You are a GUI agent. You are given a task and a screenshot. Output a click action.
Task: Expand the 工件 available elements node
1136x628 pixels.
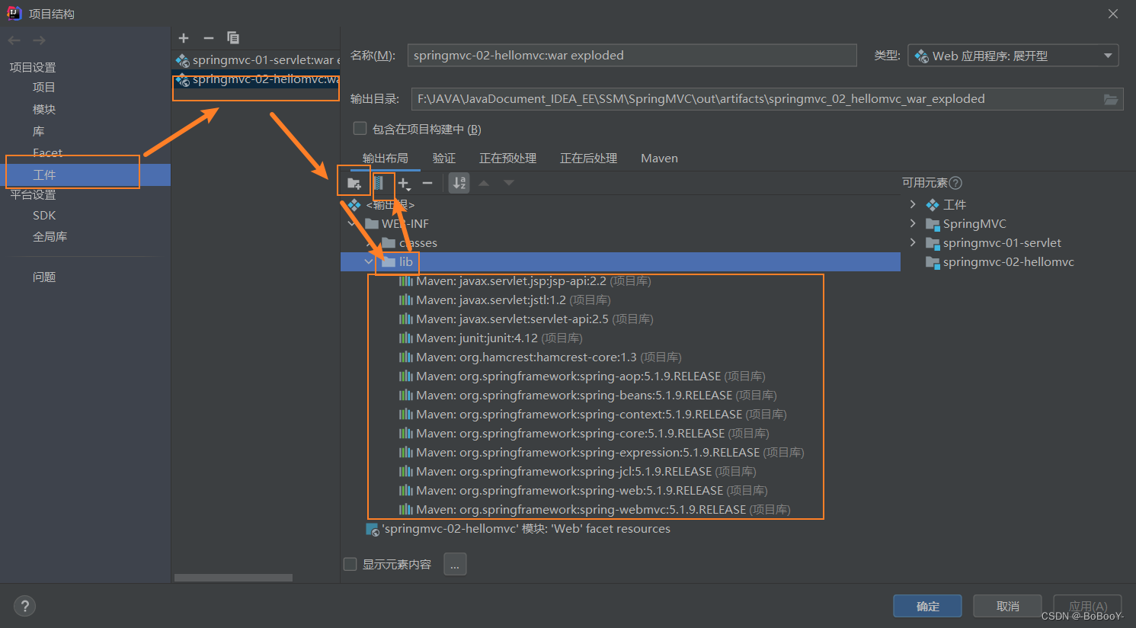tap(913, 204)
